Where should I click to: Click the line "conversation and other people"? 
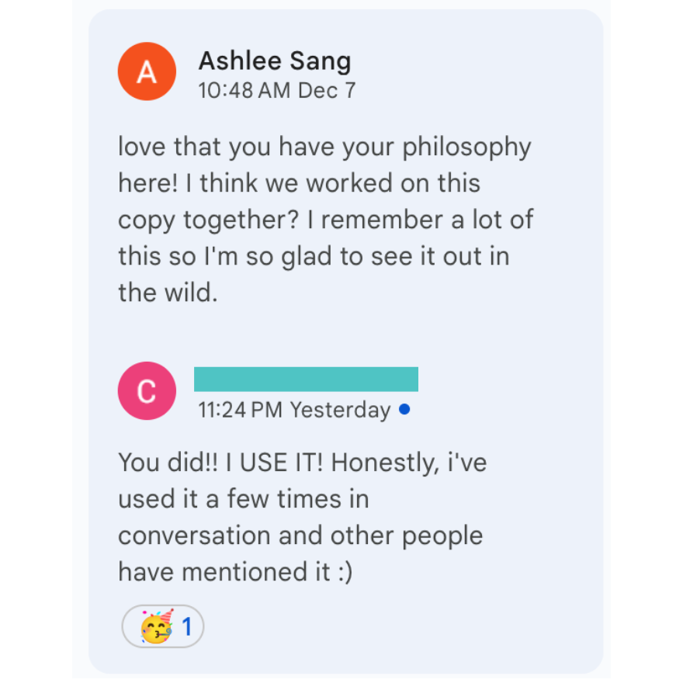point(300,536)
